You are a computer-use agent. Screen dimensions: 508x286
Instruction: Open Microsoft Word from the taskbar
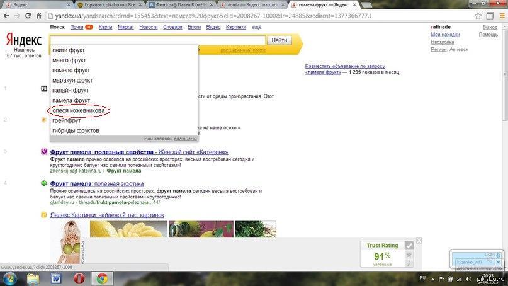click(x=55, y=278)
